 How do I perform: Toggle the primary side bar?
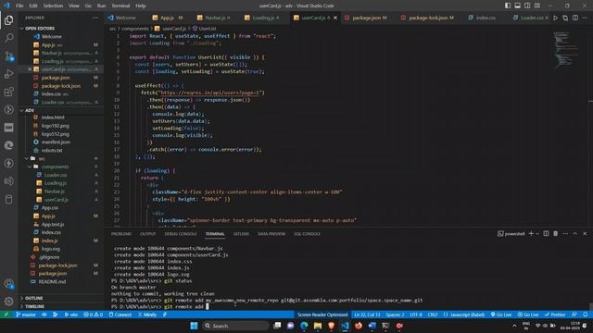508,6
